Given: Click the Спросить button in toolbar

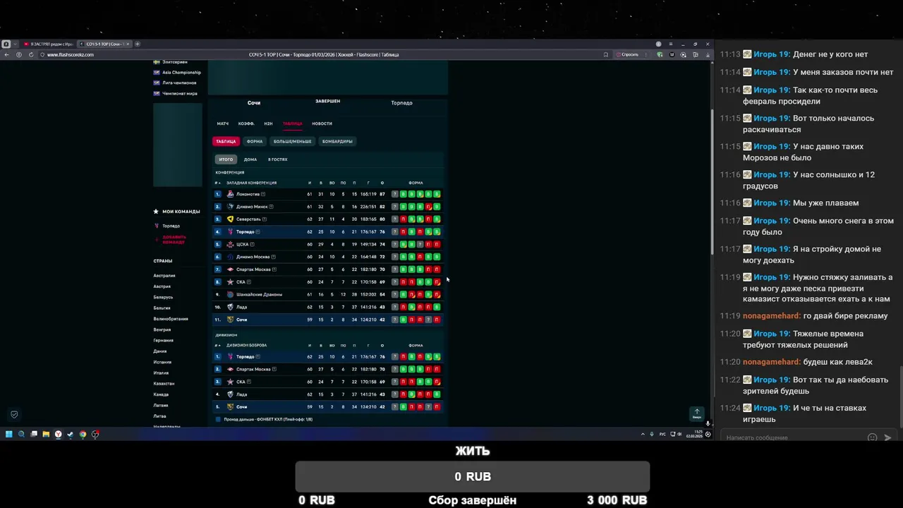Looking at the screenshot, I should tap(628, 54).
